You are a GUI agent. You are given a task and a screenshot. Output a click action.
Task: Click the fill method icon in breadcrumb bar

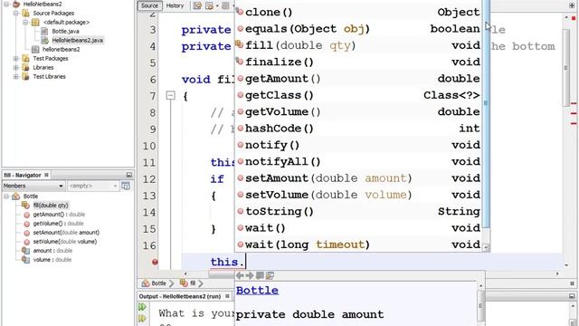[184, 283]
